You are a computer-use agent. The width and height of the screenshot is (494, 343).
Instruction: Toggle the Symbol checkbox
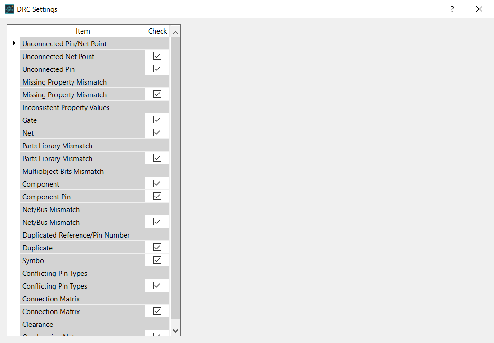(157, 260)
